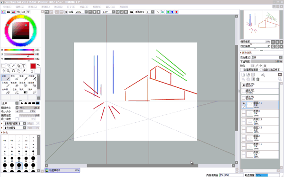Select 指定为选区样本 radio option
This screenshot has height=177, width=284.
click(261, 69)
